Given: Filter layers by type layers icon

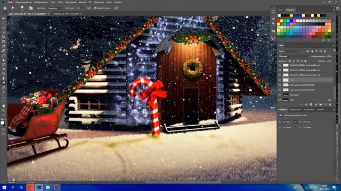Looking at the screenshot, I should pos(316,51).
